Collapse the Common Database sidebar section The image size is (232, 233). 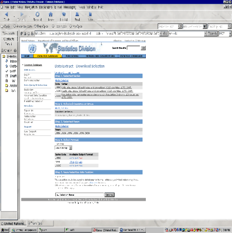[x=23, y=65]
